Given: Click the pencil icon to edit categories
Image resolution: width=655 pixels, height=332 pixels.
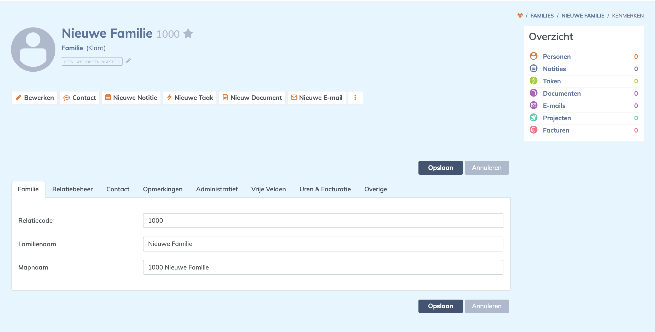Looking at the screenshot, I should [128, 61].
